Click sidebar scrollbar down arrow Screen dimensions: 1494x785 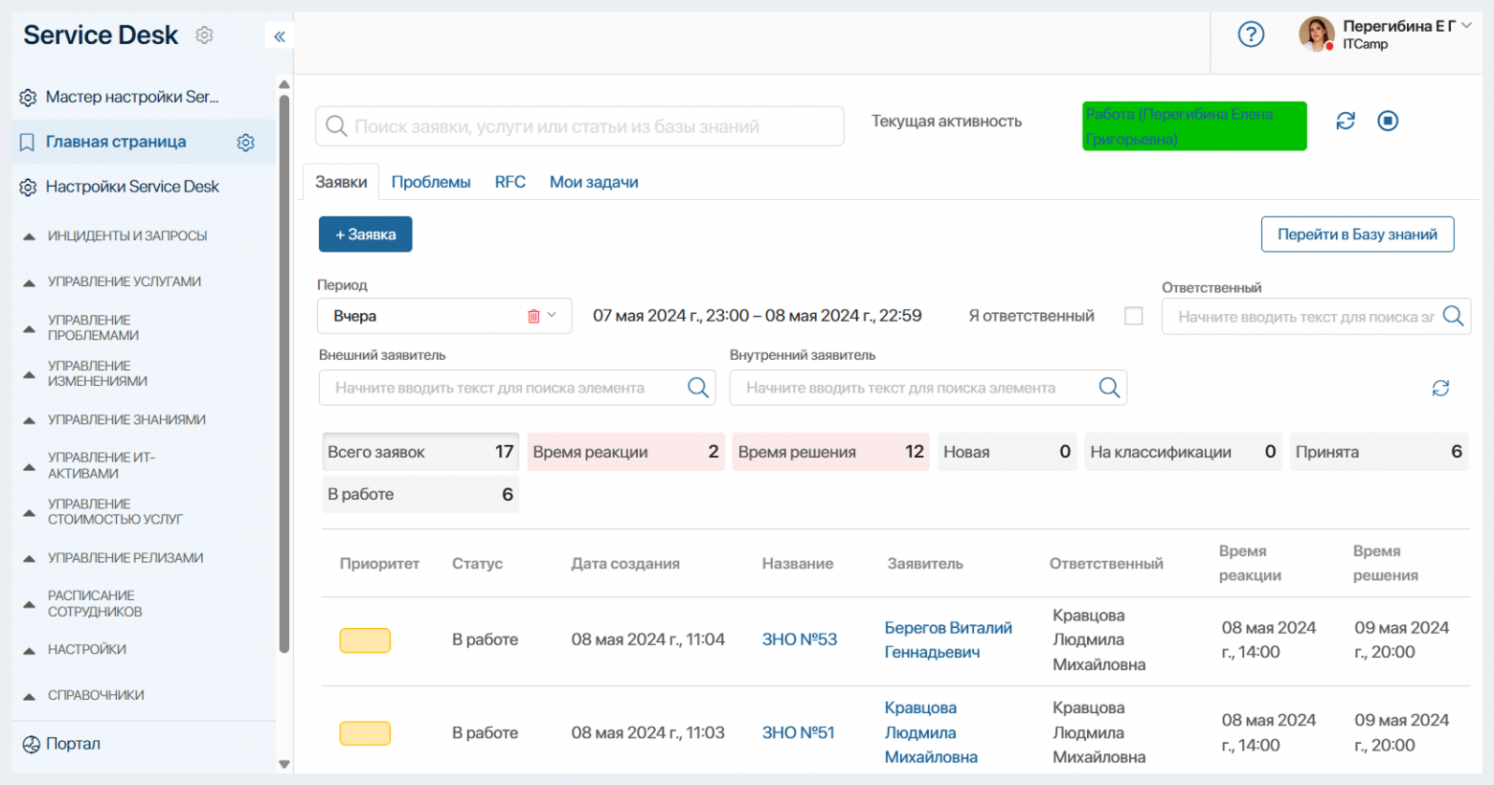[283, 764]
